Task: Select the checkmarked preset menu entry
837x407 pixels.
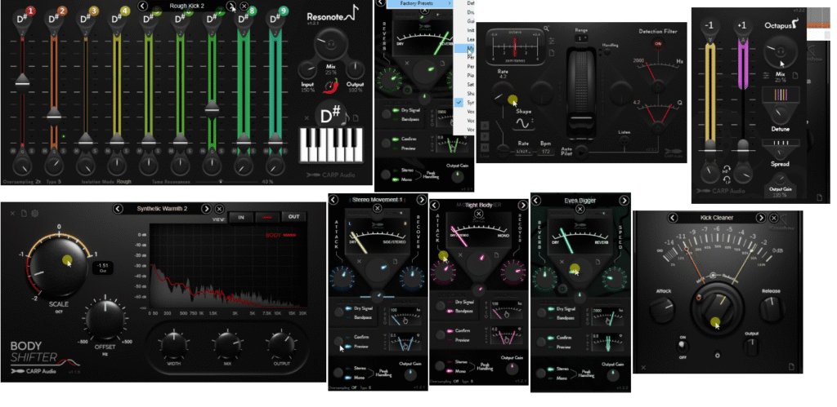Action: [x=464, y=102]
